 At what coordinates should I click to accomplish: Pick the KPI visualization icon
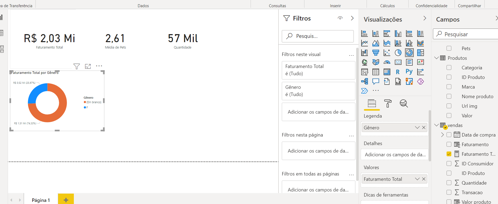[x=420, y=62]
